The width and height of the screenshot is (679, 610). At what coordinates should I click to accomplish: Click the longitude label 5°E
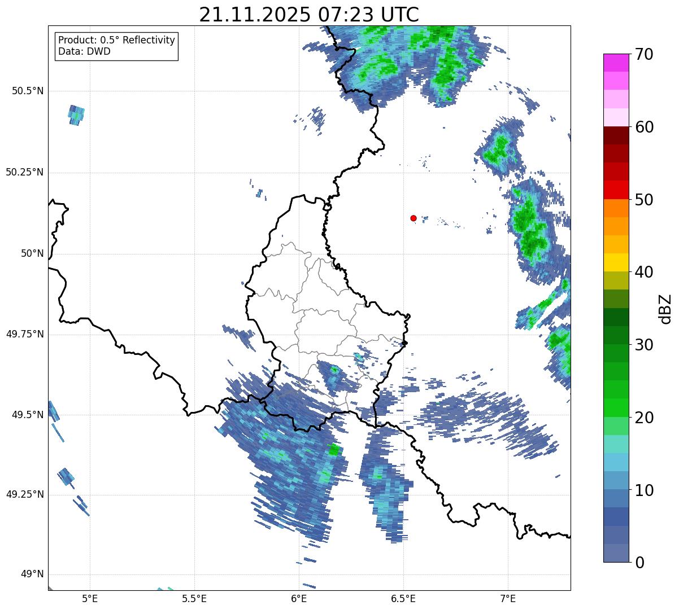90,598
